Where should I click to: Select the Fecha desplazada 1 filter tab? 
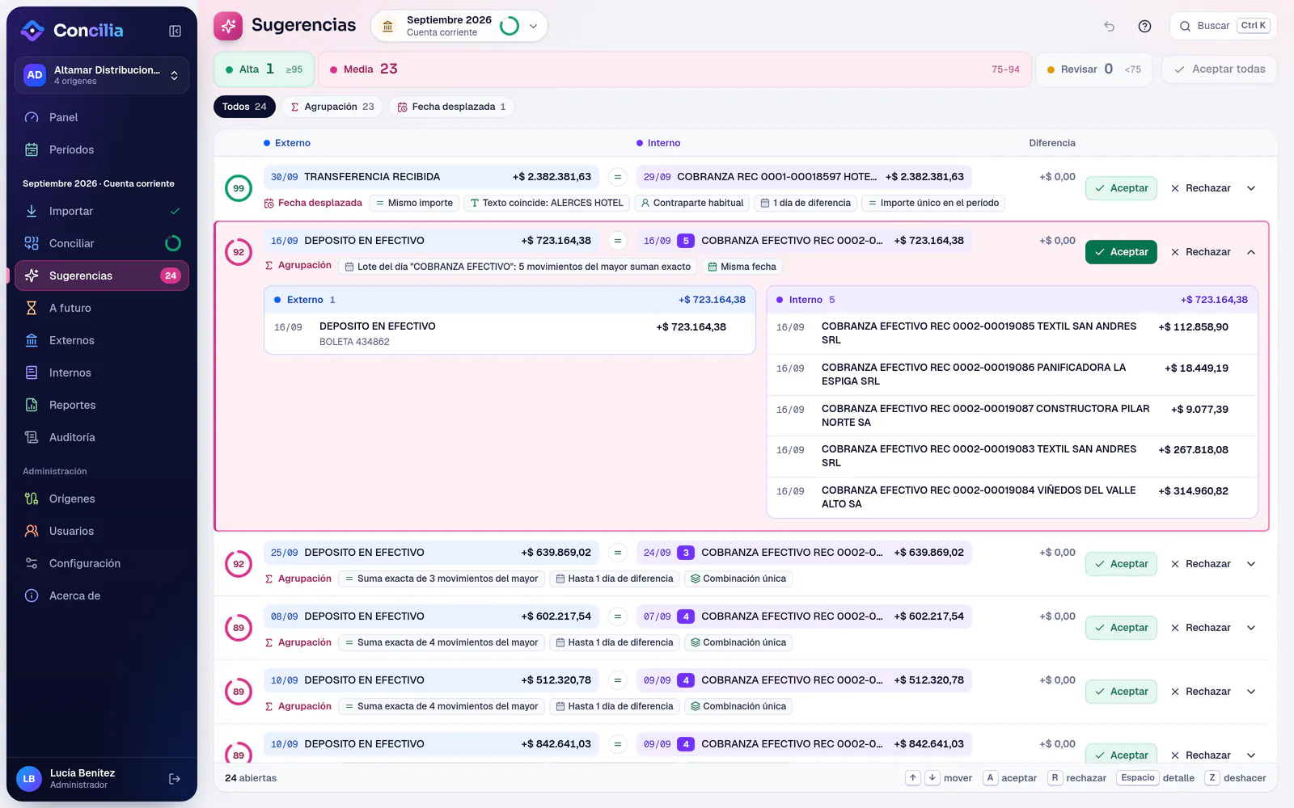pyautogui.click(x=451, y=107)
